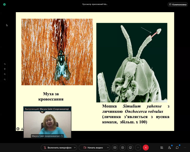Screen dimensions: 190x152
Task: Click the Просмотр приложений sharing label
Action: [95, 4]
